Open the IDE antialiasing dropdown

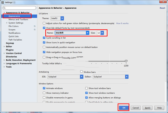(x=81, y=77)
